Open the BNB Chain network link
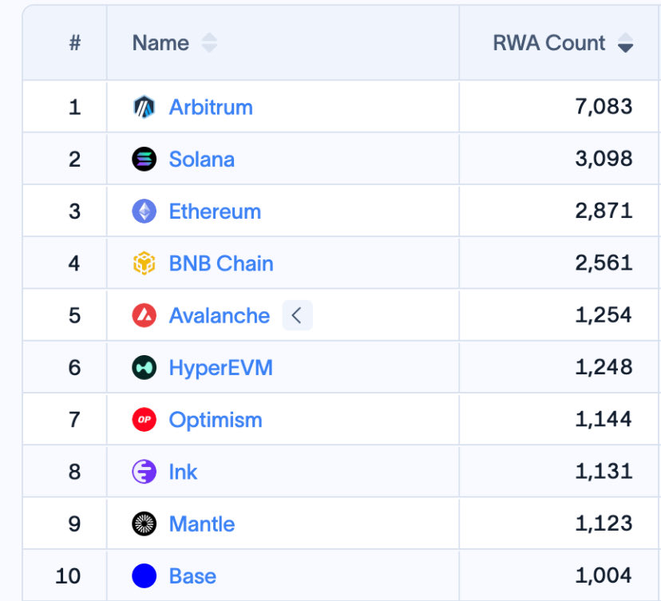This screenshot has height=601, width=661. click(x=221, y=263)
